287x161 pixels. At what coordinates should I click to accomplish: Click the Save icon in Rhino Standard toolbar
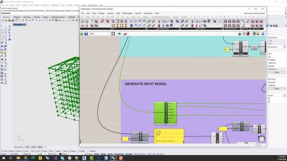(9, 21)
